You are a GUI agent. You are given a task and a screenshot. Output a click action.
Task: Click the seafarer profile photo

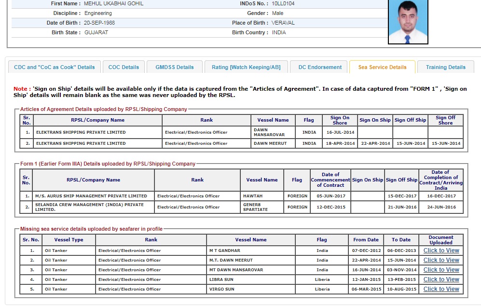click(x=408, y=22)
